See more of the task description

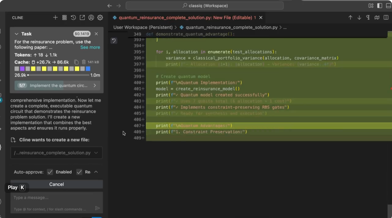[x=90, y=47]
